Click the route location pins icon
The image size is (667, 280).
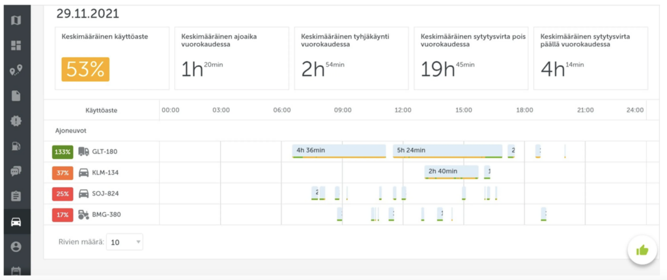16,70
